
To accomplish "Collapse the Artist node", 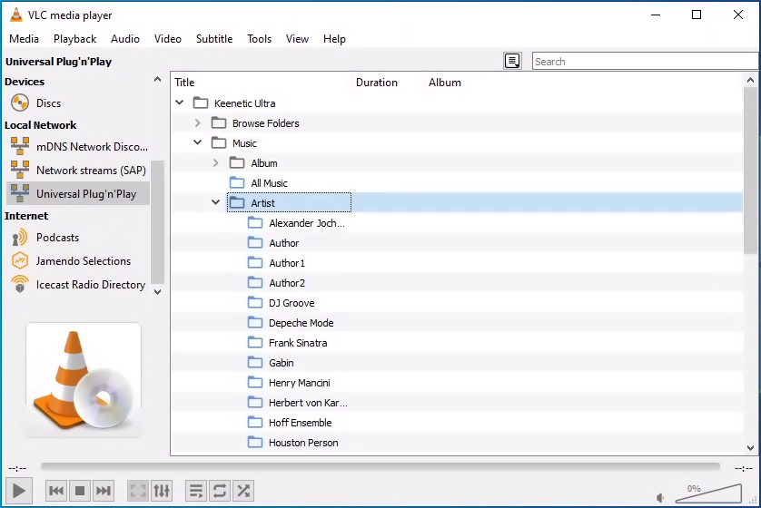I will point(216,202).
